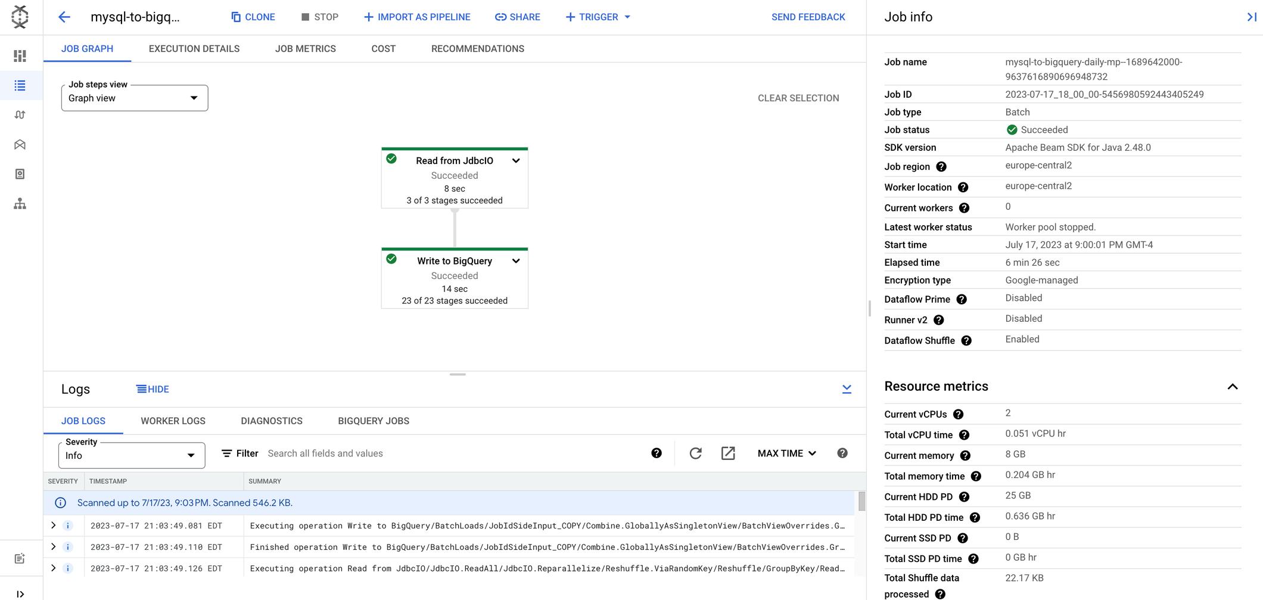Screen dimensions: 1263x600
Task: Open the Workbench sidebar icon
Action: pos(20,145)
